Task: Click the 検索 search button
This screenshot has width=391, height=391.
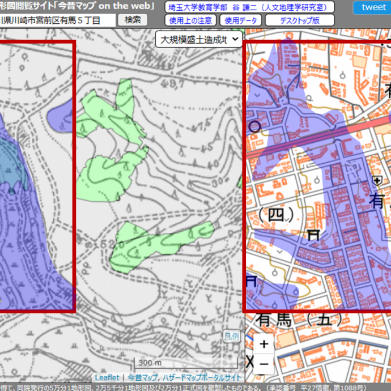Action: [133, 20]
